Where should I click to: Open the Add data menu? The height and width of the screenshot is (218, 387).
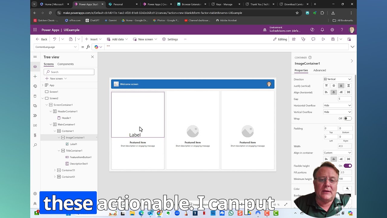[117, 39]
